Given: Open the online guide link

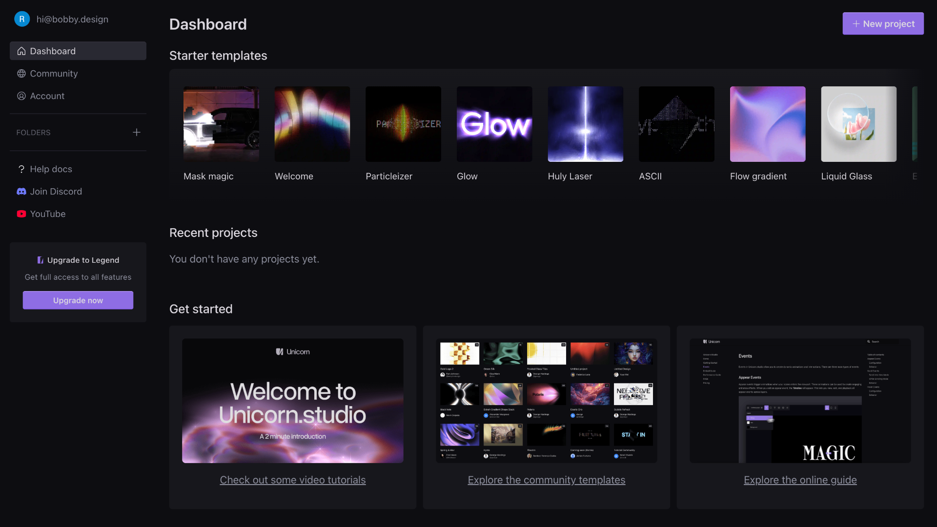Looking at the screenshot, I should point(800,480).
